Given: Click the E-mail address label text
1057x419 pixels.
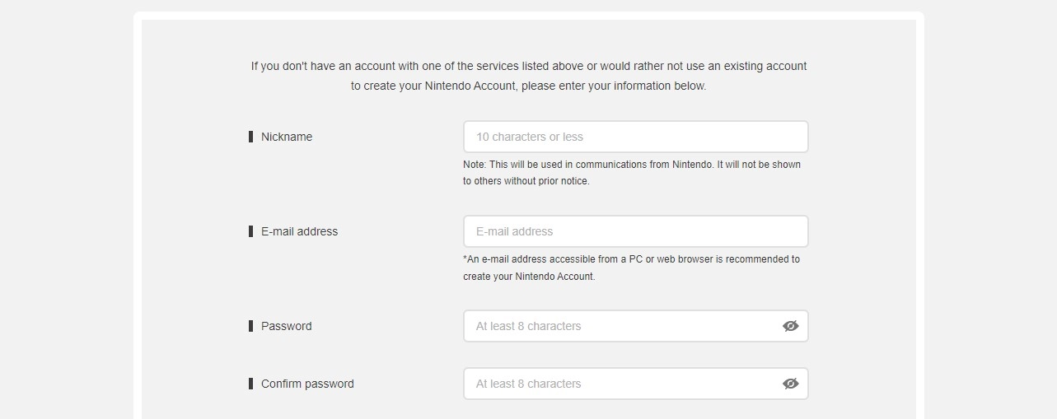Looking at the screenshot, I should coord(299,231).
